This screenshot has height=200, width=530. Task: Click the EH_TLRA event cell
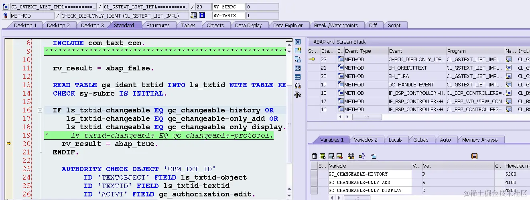coord(417,76)
